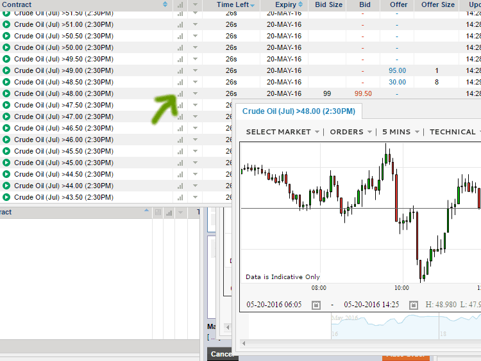This screenshot has height=361, width=481.
Task: Click chart icon in the Crude Oil >50.00 row
Action: coord(180,47)
